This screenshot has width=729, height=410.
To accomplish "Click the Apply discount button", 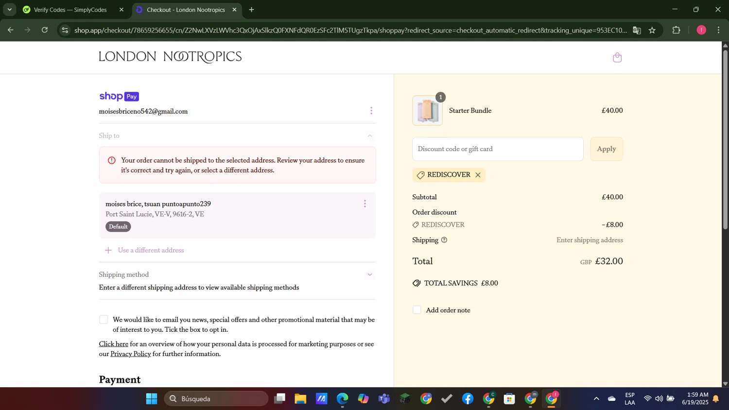I will [607, 149].
